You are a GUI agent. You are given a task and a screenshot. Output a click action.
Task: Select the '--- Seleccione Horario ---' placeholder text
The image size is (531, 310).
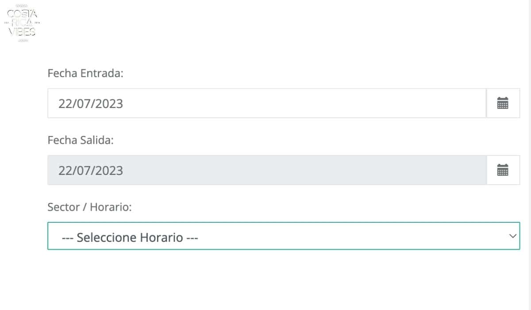[x=130, y=237]
